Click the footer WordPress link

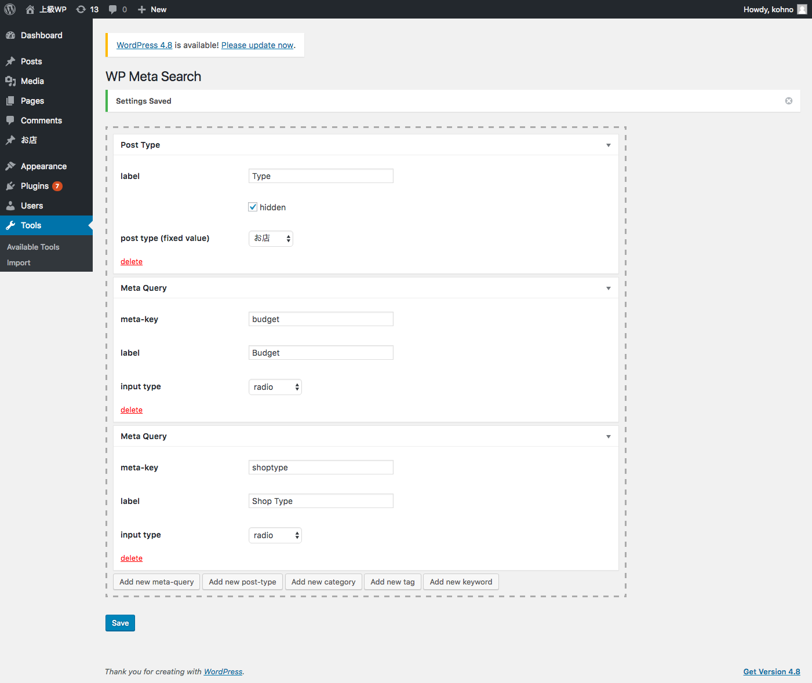pyautogui.click(x=223, y=671)
